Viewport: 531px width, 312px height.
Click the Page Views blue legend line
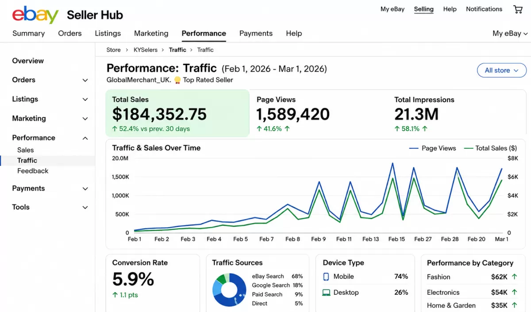[414, 148]
